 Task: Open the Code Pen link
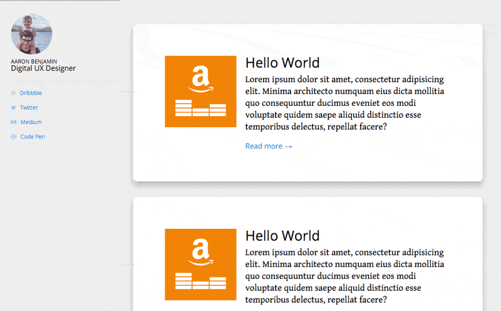pos(33,137)
